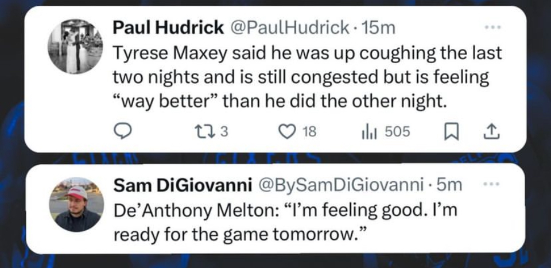Click the @PaulHudrick handle
The height and width of the screenshot is (268, 551).
pyautogui.click(x=289, y=27)
